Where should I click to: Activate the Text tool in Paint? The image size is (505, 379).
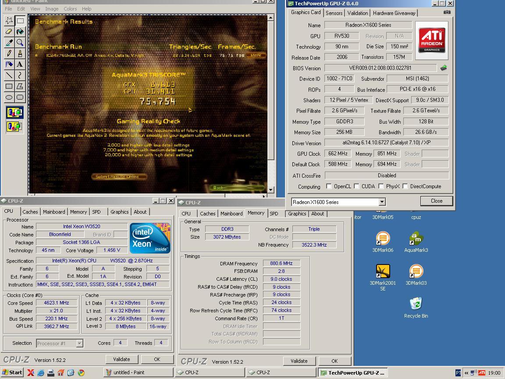20,64
